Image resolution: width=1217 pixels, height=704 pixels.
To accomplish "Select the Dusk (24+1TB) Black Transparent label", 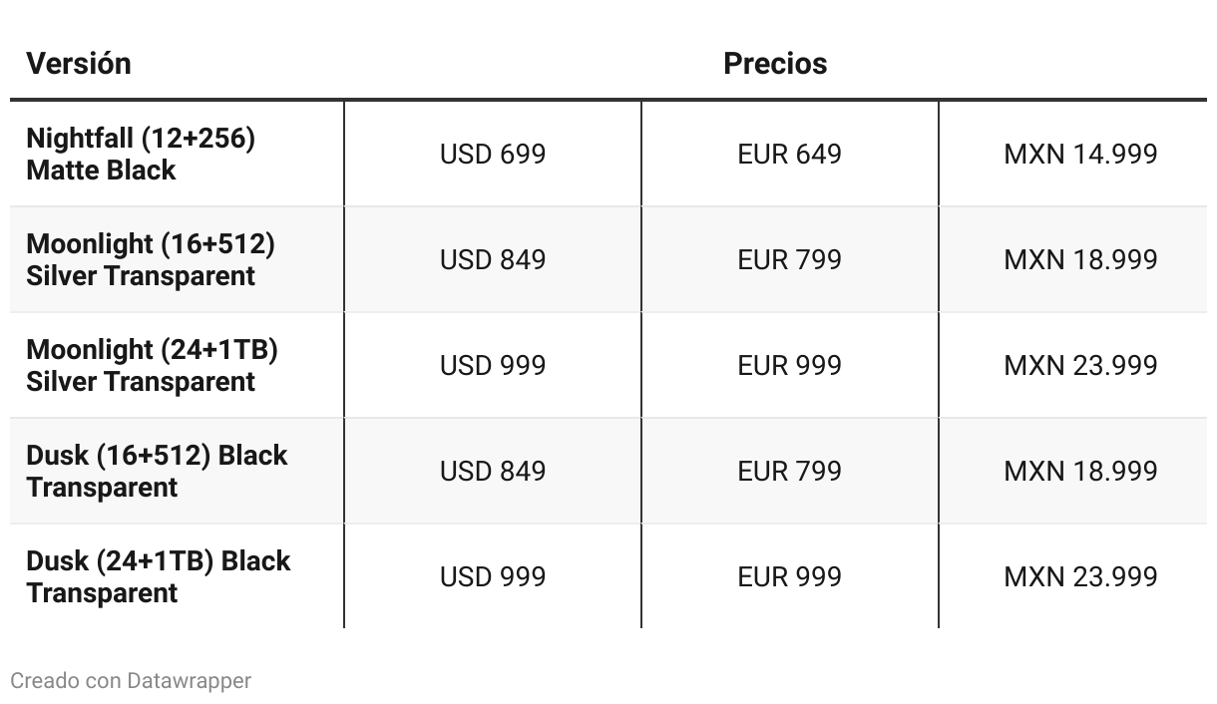I will pyautogui.click(x=158, y=576).
